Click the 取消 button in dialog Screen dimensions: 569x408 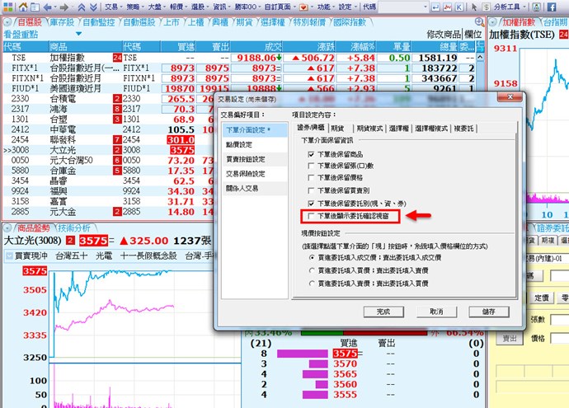(435, 312)
